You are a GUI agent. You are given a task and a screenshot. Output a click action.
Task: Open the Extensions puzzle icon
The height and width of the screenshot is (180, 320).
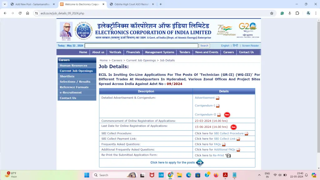(x=297, y=13)
